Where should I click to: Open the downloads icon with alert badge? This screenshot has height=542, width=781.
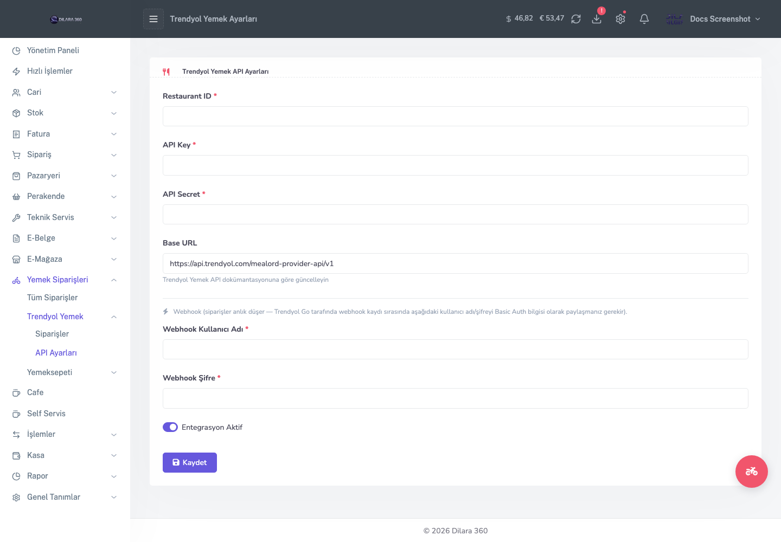(x=597, y=19)
